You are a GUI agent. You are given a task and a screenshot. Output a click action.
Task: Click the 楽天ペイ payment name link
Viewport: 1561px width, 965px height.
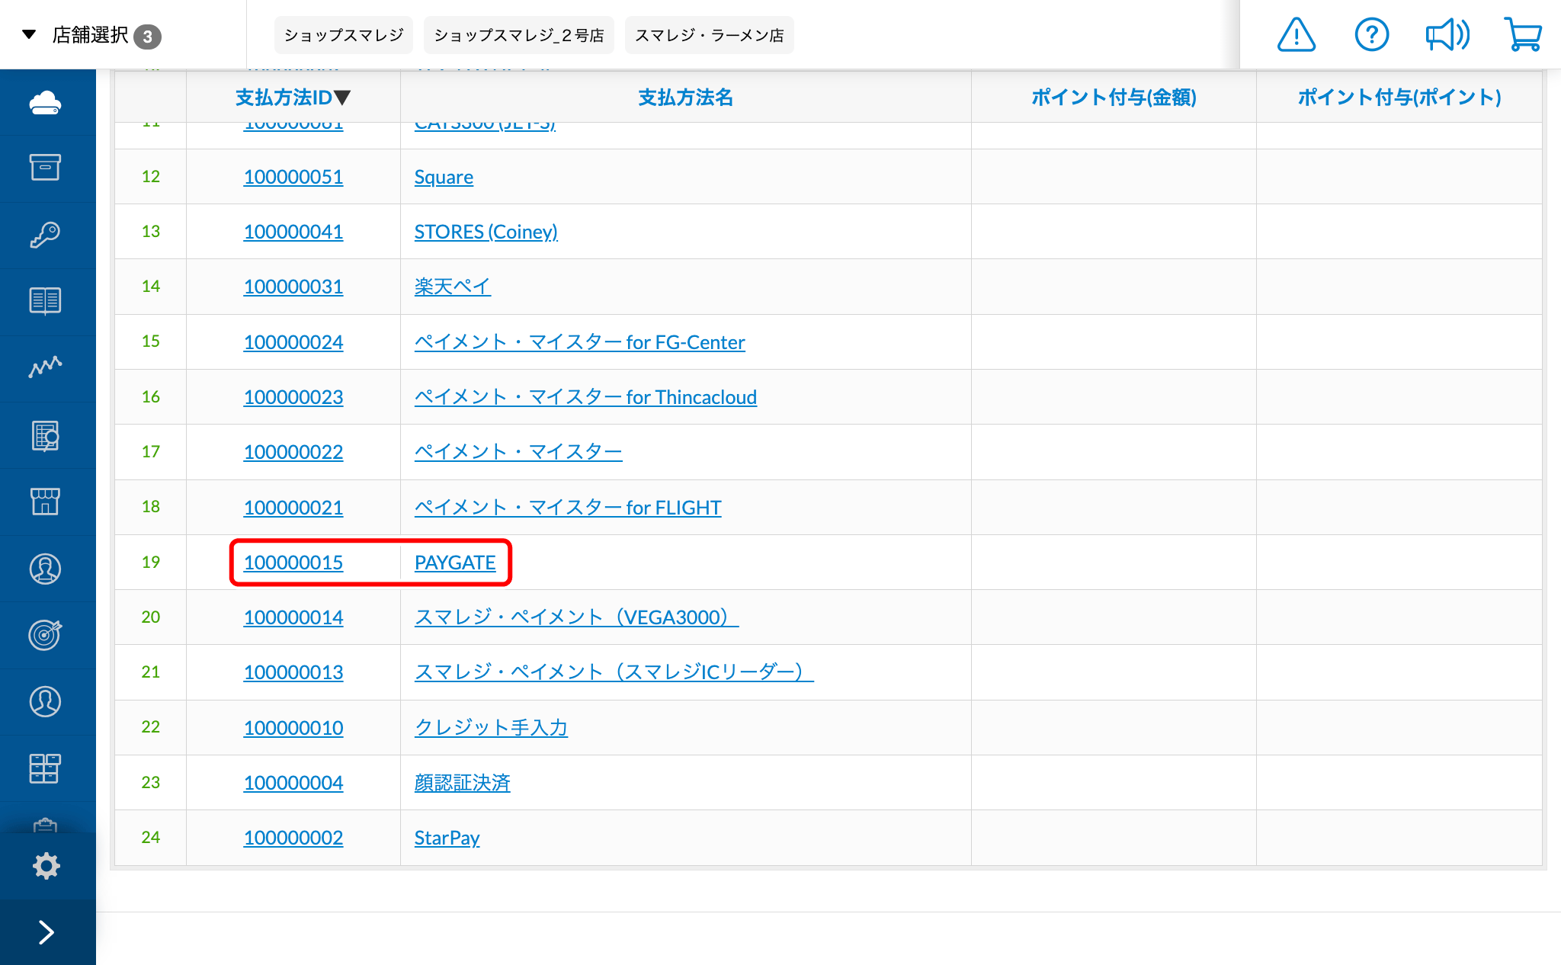coord(452,287)
